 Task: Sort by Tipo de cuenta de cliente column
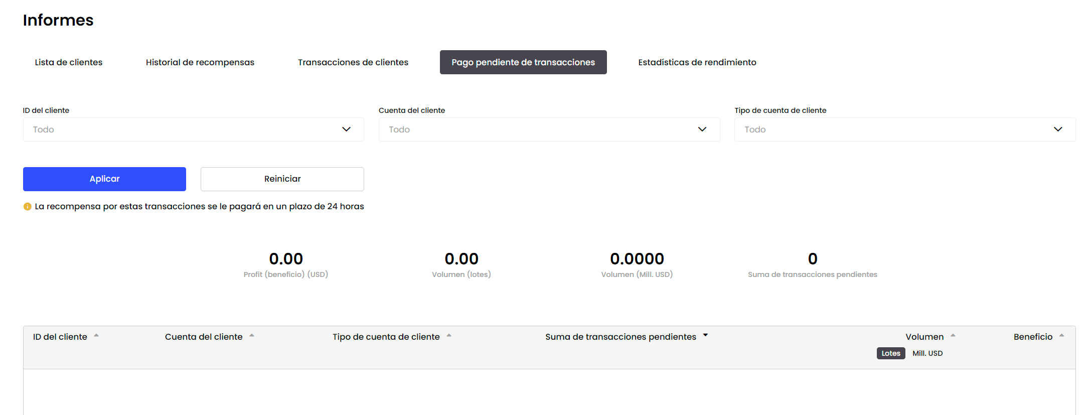click(392, 337)
